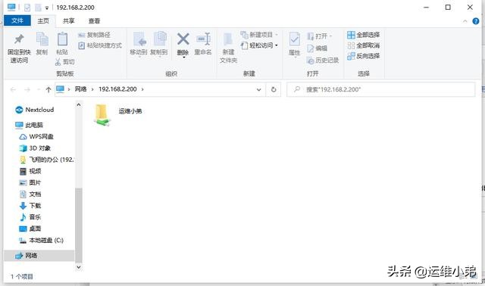Image resolution: width=485 pixels, height=286 pixels.
Task: Refresh the current location
Action: [274, 89]
